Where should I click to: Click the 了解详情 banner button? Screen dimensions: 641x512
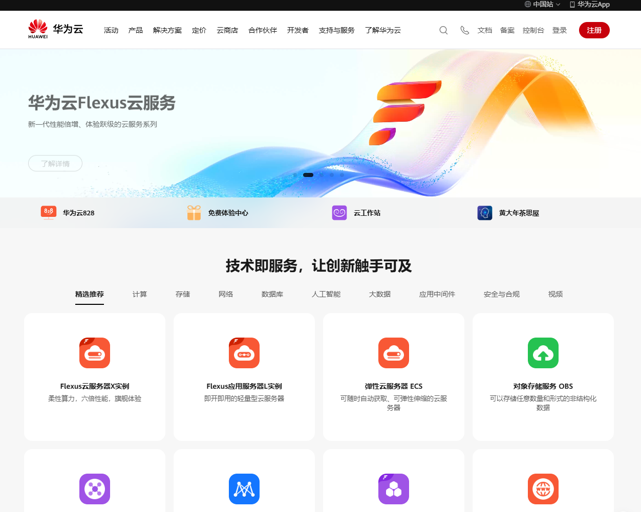tap(55, 163)
